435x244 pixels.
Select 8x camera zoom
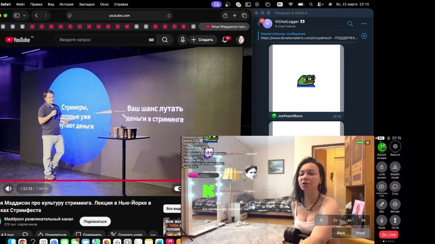[x=363, y=220]
